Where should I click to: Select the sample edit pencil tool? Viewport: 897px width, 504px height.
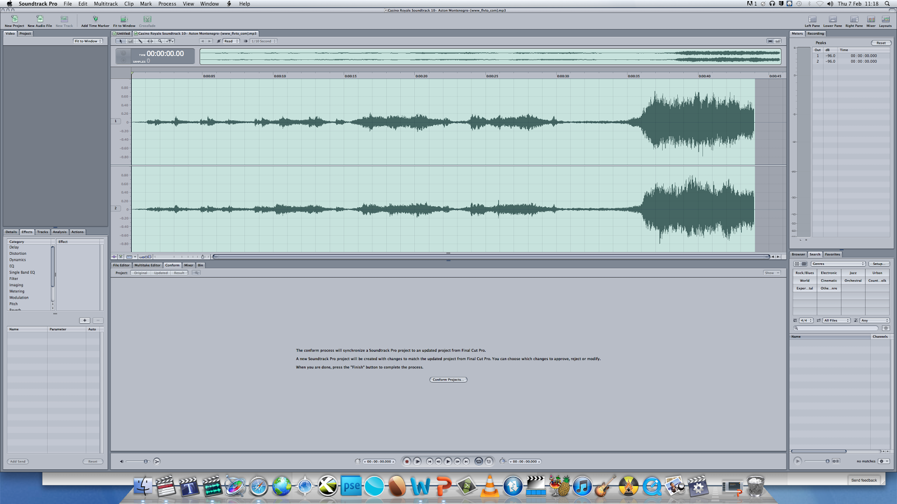140,41
